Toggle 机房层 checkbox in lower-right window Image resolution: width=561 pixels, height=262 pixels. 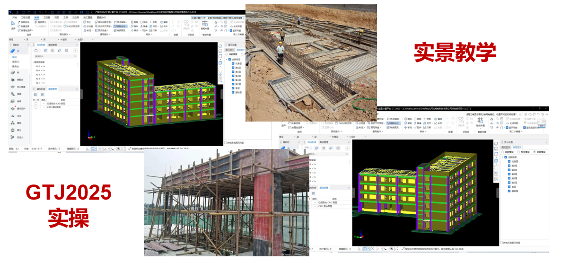coord(509,161)
